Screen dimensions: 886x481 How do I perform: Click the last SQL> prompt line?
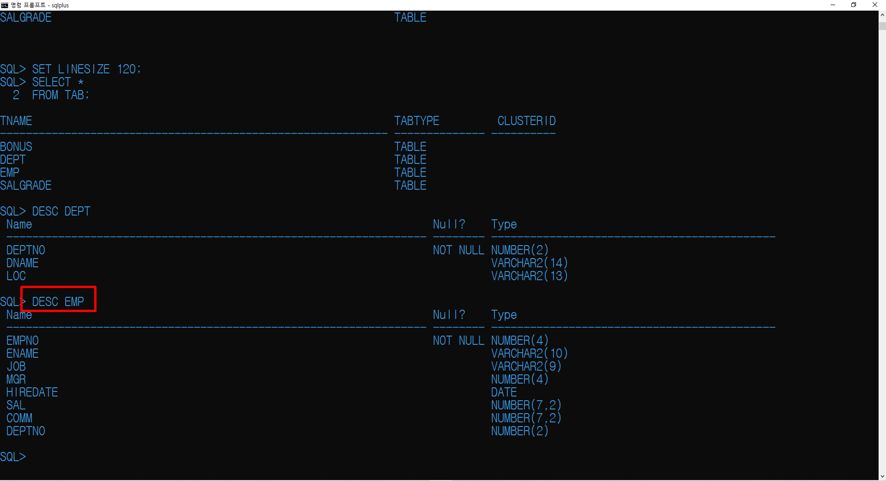tap(13, 457)
